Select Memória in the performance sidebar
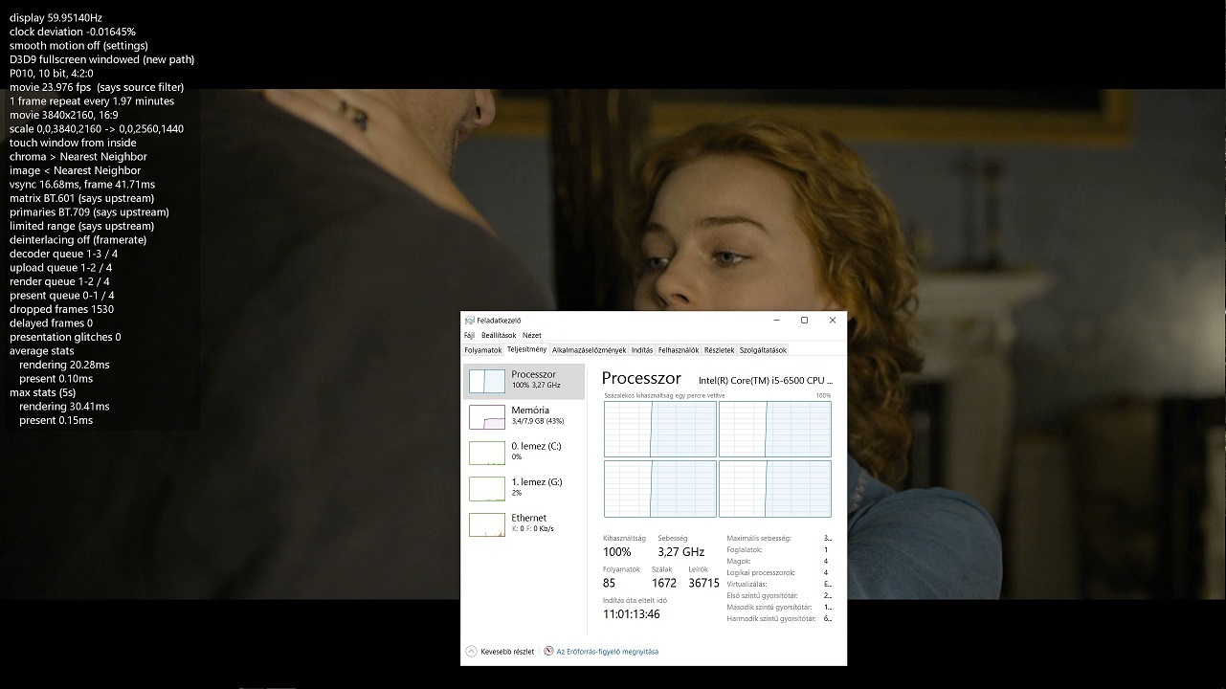The width and height of the screenshot is (1226, 689). coord(524,416)
